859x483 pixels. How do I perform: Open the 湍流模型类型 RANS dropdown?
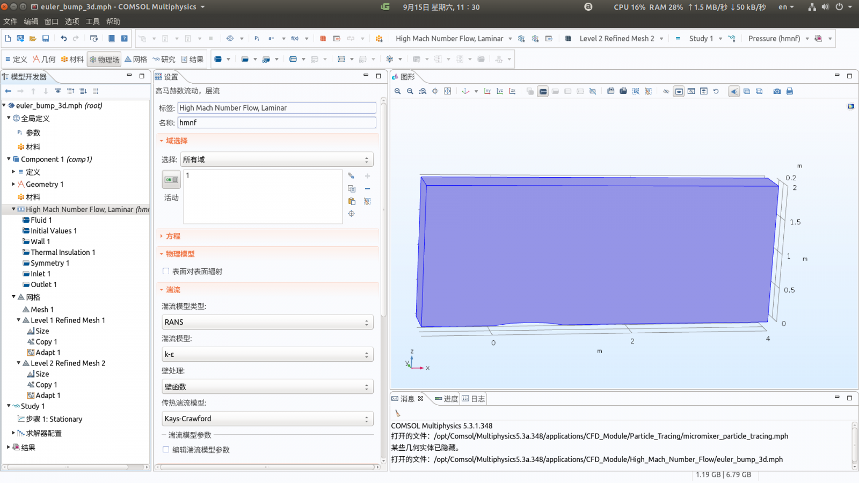tap(367, 322)
